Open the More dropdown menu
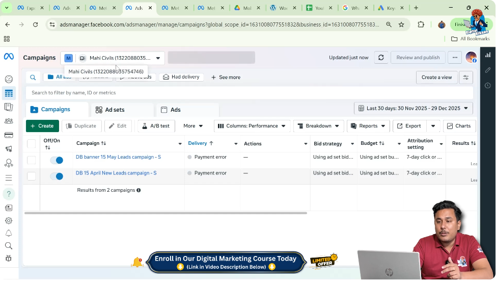The height and width of the screenshot is (281, 496). pos(193,126)
